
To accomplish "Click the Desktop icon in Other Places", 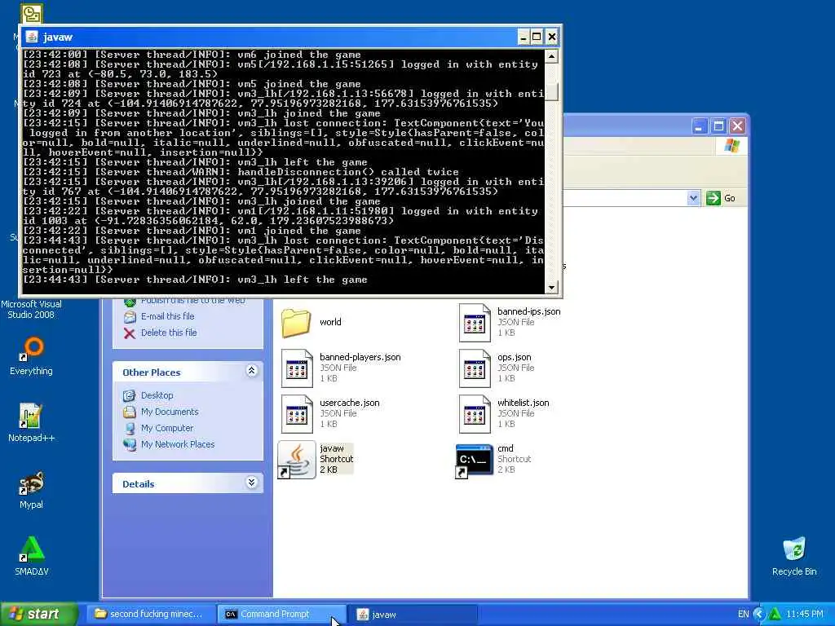I will coord(130,395).
